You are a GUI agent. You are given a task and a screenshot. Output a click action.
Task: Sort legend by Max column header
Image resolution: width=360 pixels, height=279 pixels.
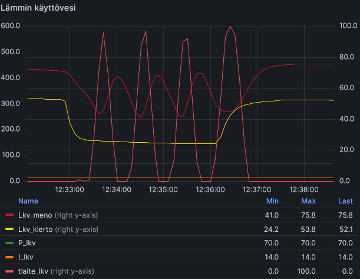click(x=308, y=201)
